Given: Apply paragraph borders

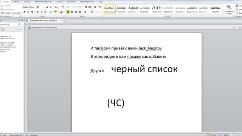Looking at the screenshot, I should pyautogui.click(x=97, y=12).
